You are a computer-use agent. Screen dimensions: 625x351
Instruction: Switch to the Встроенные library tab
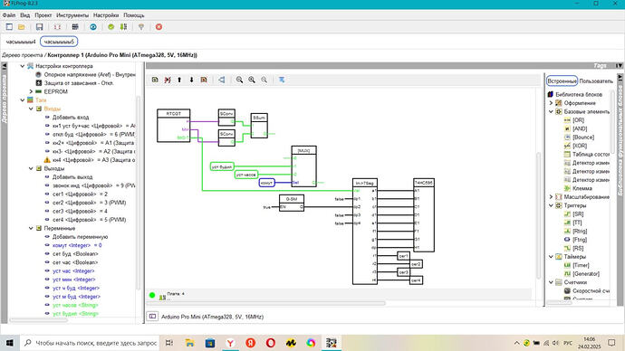coord(562,81)
